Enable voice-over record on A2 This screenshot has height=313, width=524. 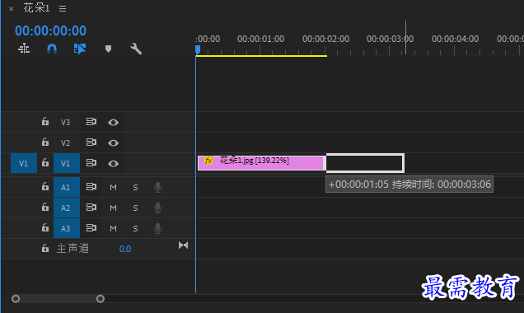pos(157,208)
